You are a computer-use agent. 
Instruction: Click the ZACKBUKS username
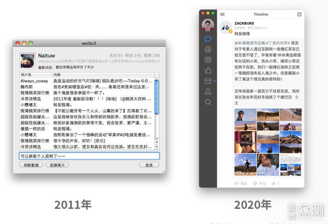click(244, 23)
